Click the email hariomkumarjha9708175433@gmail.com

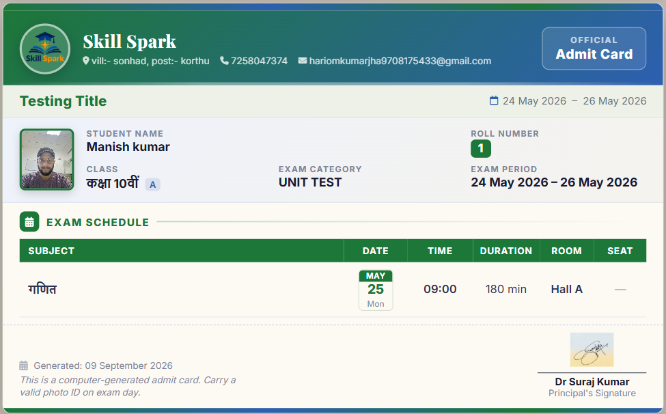400,61
